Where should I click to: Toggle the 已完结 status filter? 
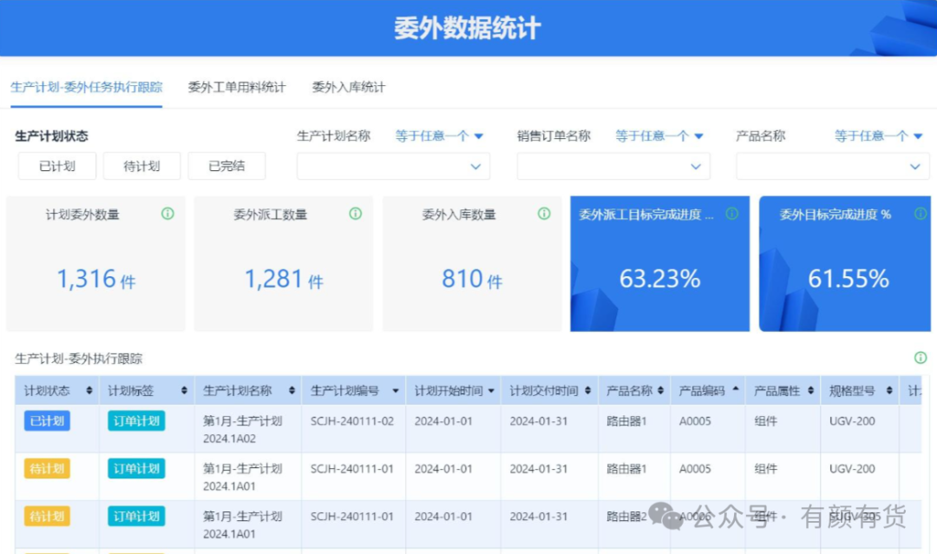[x=226, y=166]
